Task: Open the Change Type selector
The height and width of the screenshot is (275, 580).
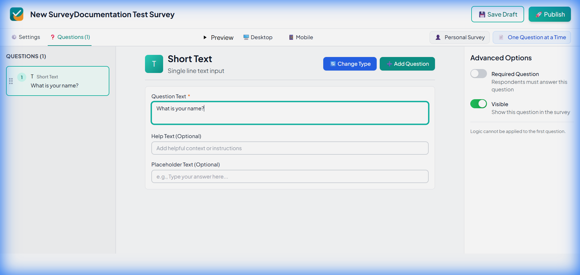Action: coord(350,64)
